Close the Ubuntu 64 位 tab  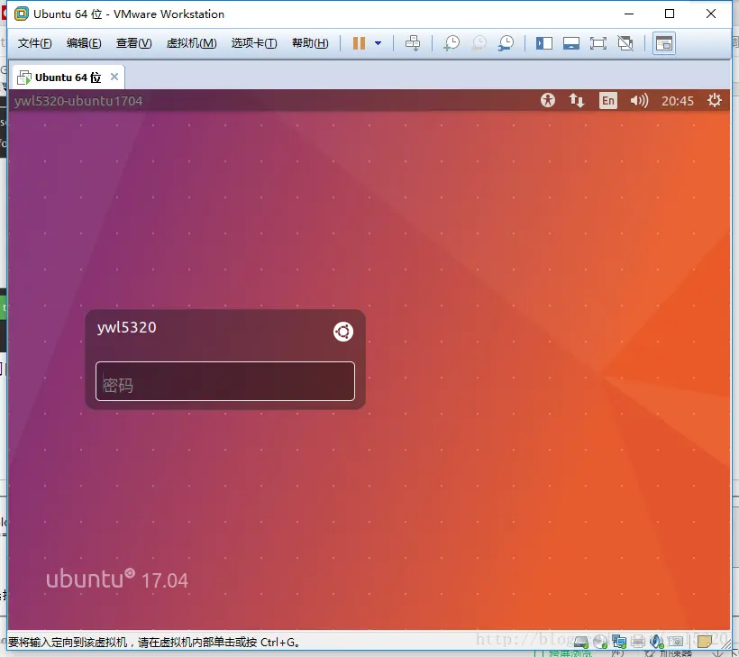coord(114,77)
